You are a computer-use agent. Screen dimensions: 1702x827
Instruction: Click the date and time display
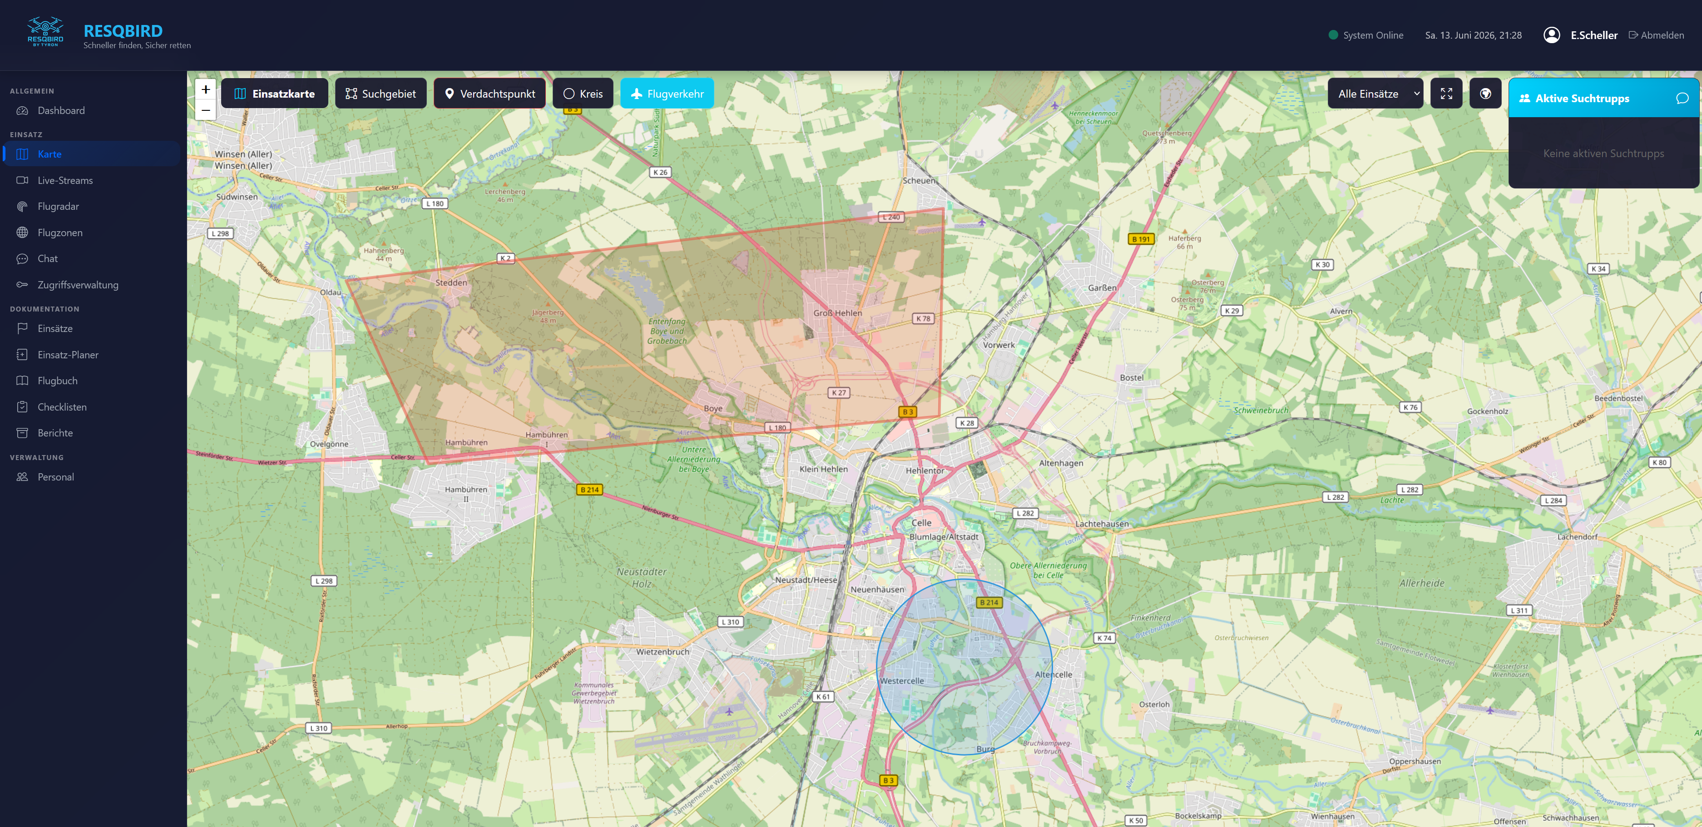pyautogui.click(x=1474, y=36)
